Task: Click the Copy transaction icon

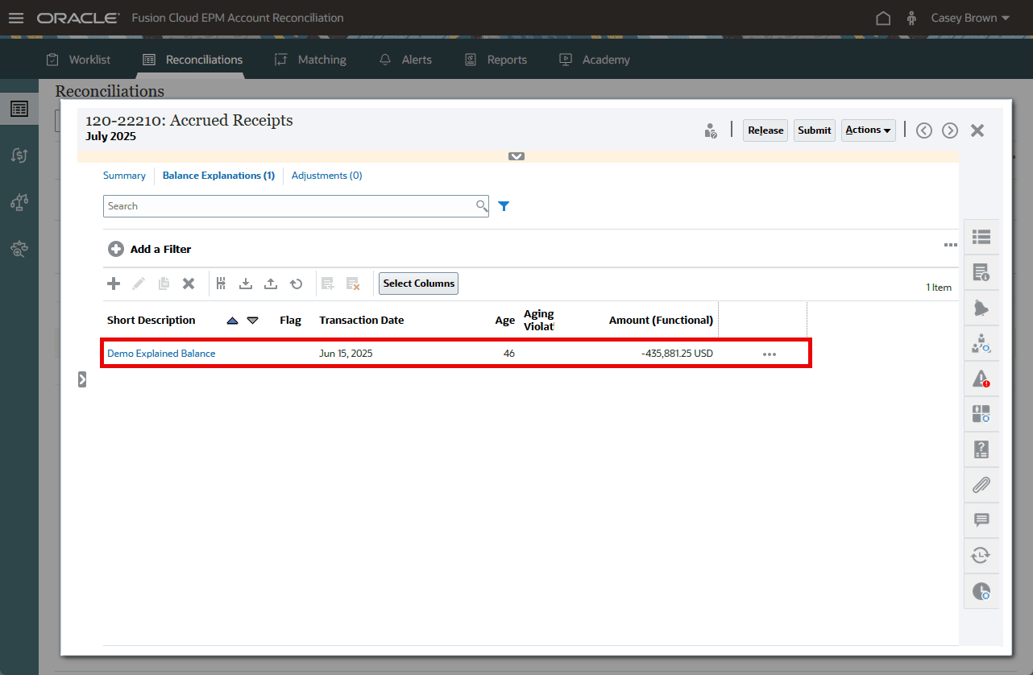Action: pos(164,284)
